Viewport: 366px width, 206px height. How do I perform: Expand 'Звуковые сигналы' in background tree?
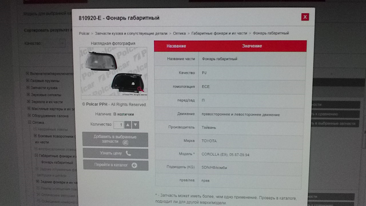click(28, 95)
